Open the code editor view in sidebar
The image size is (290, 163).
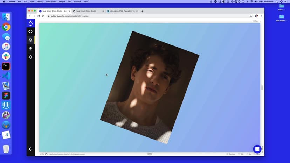30,31
